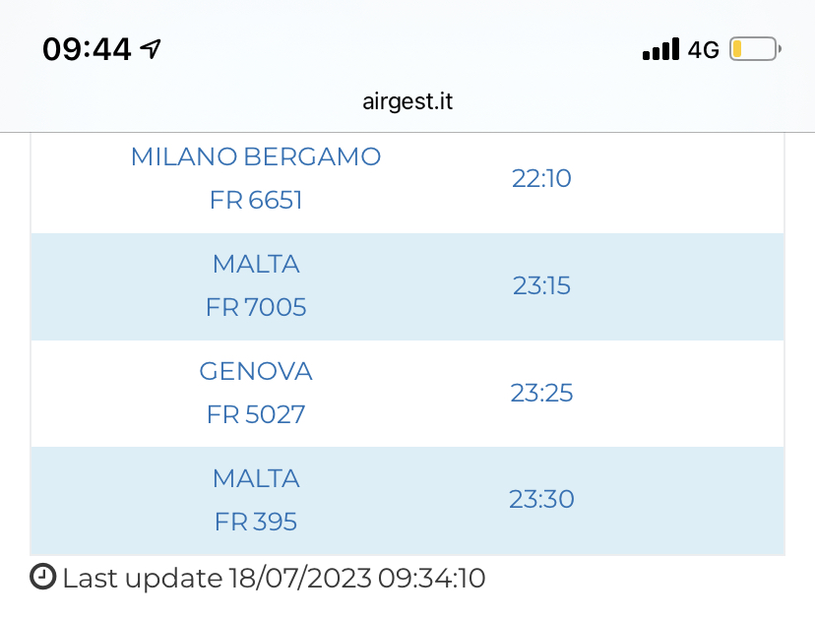The width and height of the screenshot is (815, 618).
Task: Select MALTA above flight FR 395
Action: pos(256,478)
